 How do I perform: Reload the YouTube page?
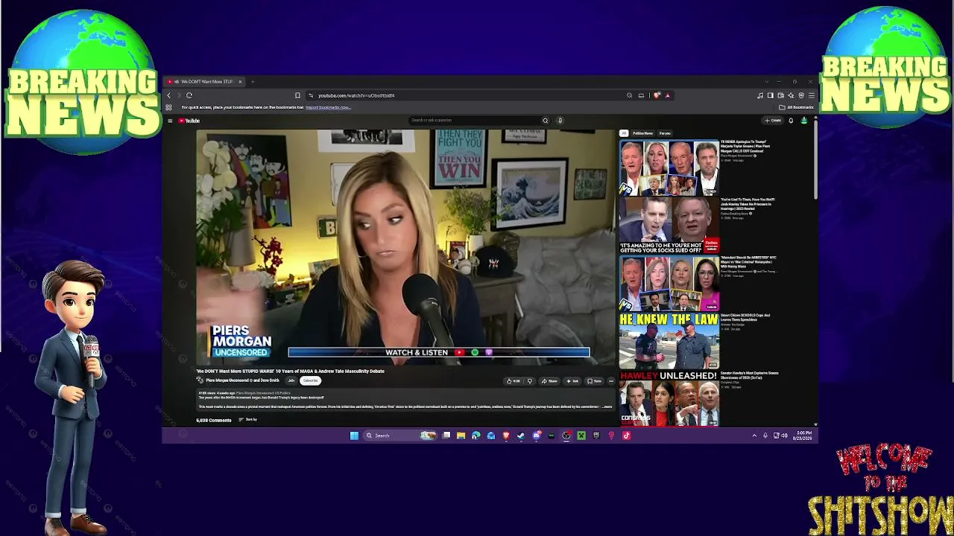189,95
